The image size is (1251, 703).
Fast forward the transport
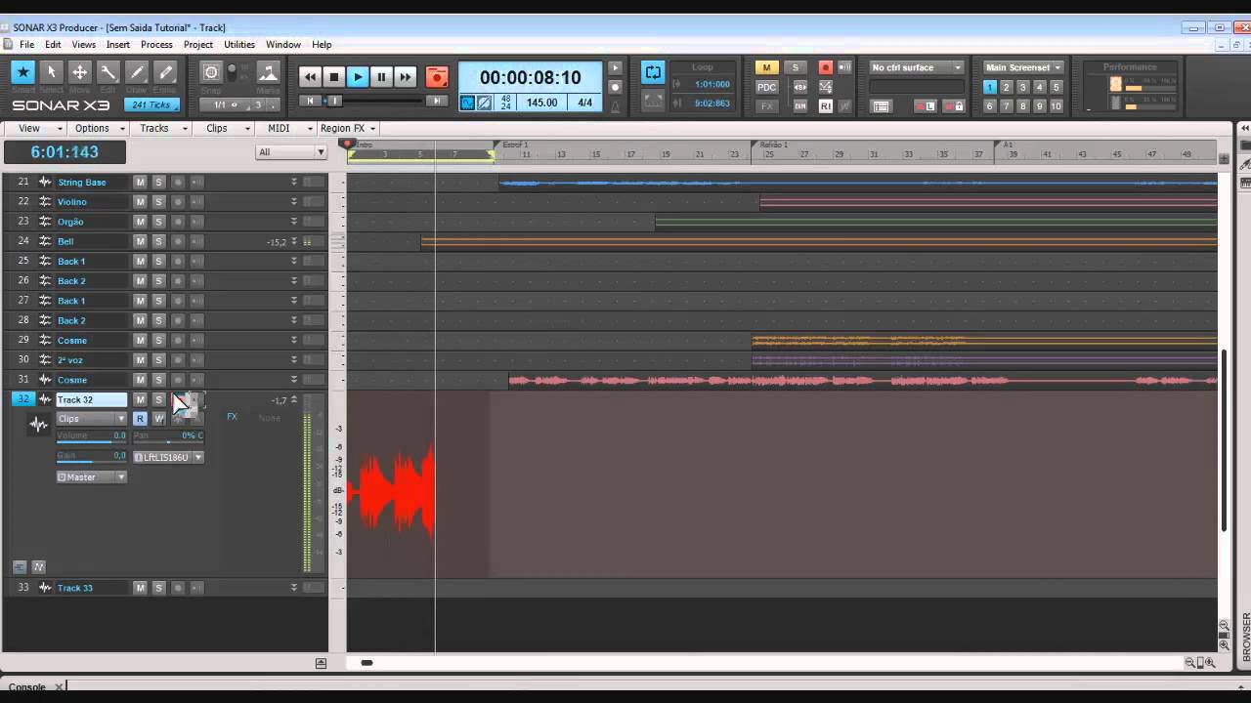(x=405, y=77)
